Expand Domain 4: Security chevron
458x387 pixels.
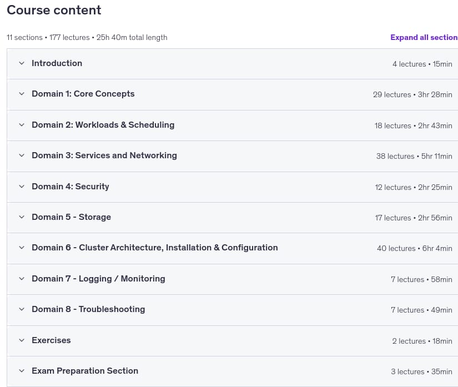click(22, 187)
